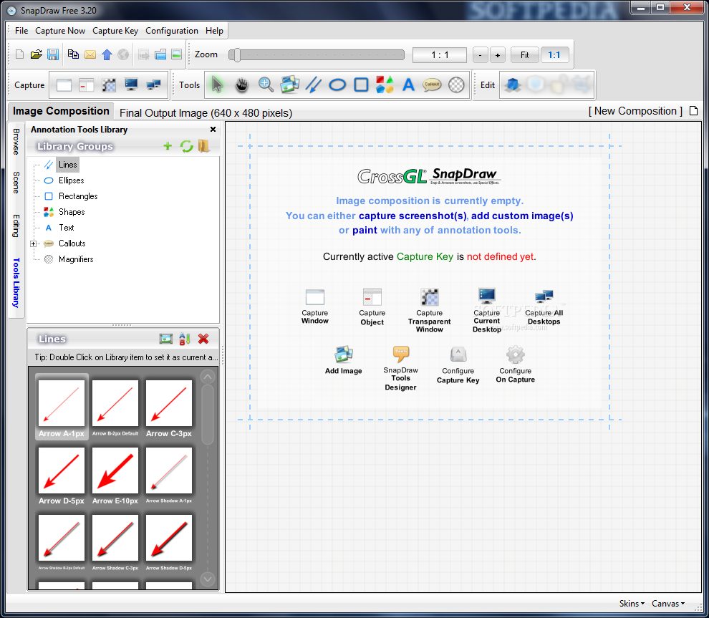Screen dimensions: 709x618
Task: Delete item with red X in Lines panel
Action: point(203,339)
